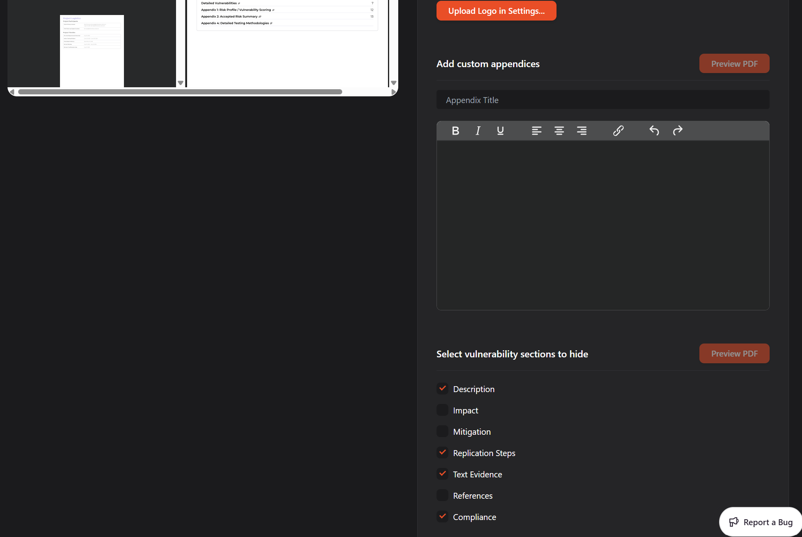802x537 pixels.
Task: Check the References checkbox
Action: pos(442,495)
